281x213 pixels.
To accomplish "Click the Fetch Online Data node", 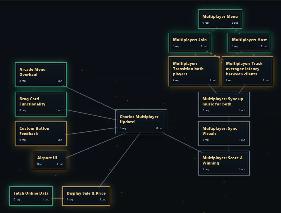I will click(x=31, y=196).
